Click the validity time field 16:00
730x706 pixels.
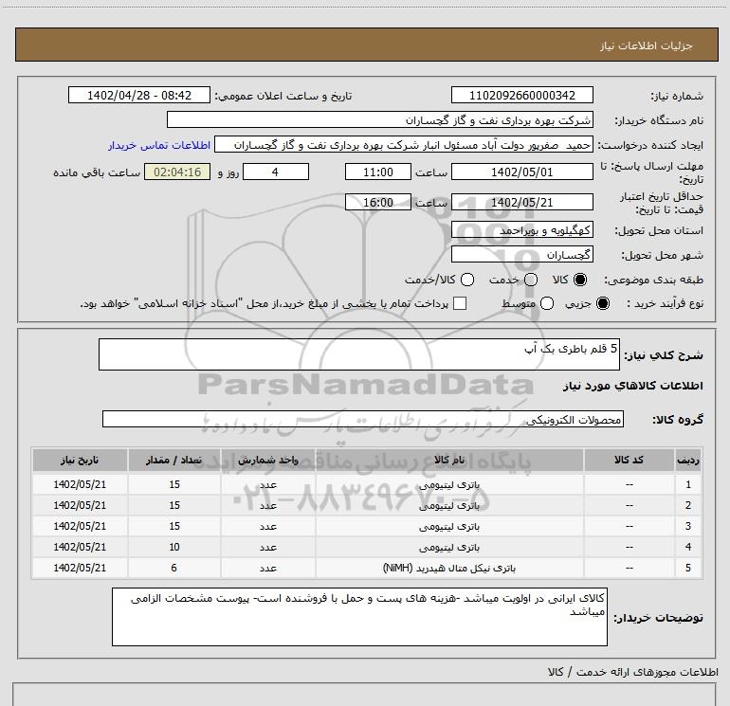[378, 203]
